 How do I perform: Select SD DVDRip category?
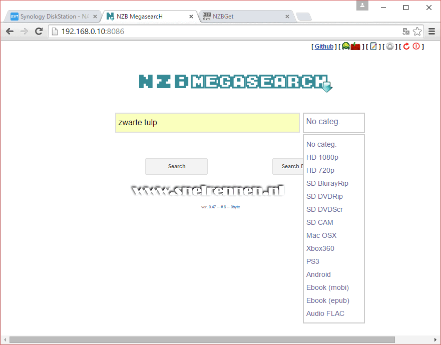pyautogui.click(x=324, y=196)
